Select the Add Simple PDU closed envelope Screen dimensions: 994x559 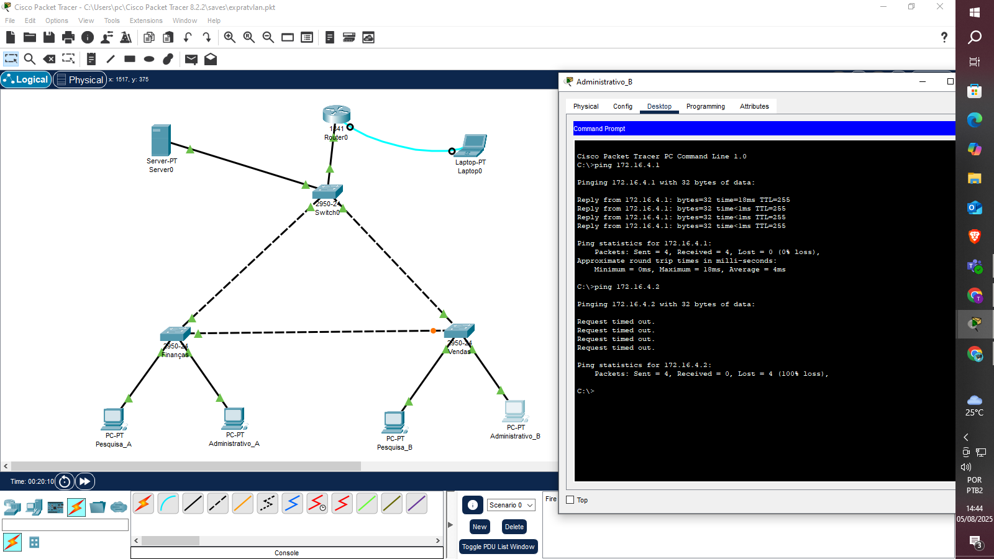[x=191, y=59]
